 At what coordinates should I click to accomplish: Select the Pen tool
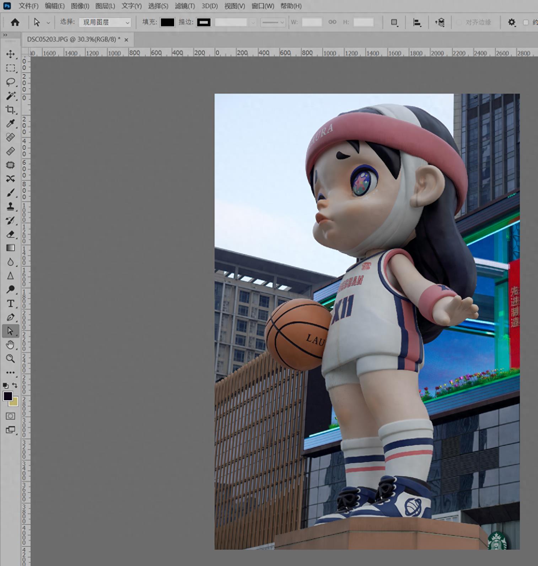click(10, 317)
